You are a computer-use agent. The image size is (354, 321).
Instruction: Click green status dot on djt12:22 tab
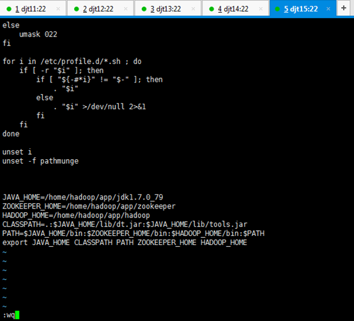click(76, 9)
